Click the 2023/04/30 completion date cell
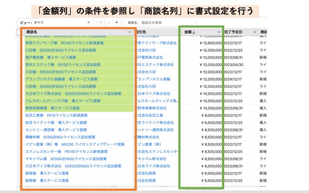The width and height of the screenshot is (309, 193). (x=234, y=65)
